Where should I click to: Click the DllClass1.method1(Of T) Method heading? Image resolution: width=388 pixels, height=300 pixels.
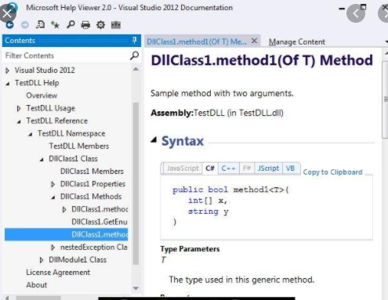262,60
